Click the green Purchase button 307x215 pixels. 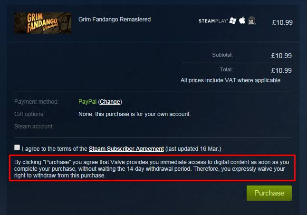[x=269, y=193]
